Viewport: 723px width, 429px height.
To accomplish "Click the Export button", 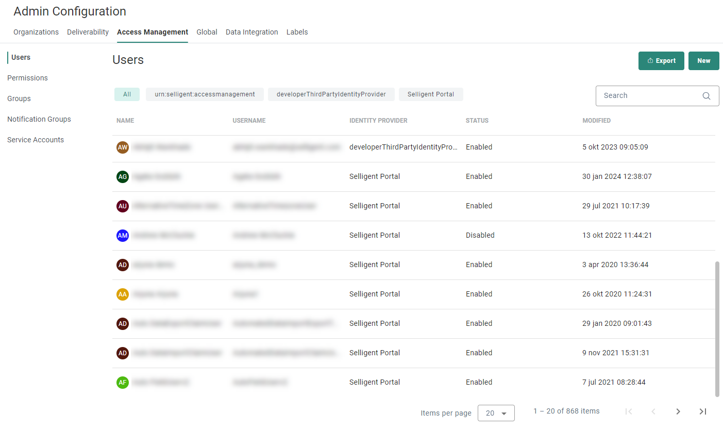I will (661, 61).
